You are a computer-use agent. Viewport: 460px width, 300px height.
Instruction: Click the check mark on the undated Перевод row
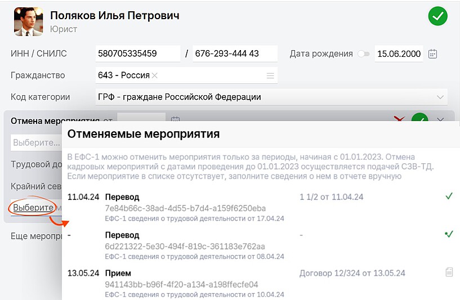coord(449,234)
